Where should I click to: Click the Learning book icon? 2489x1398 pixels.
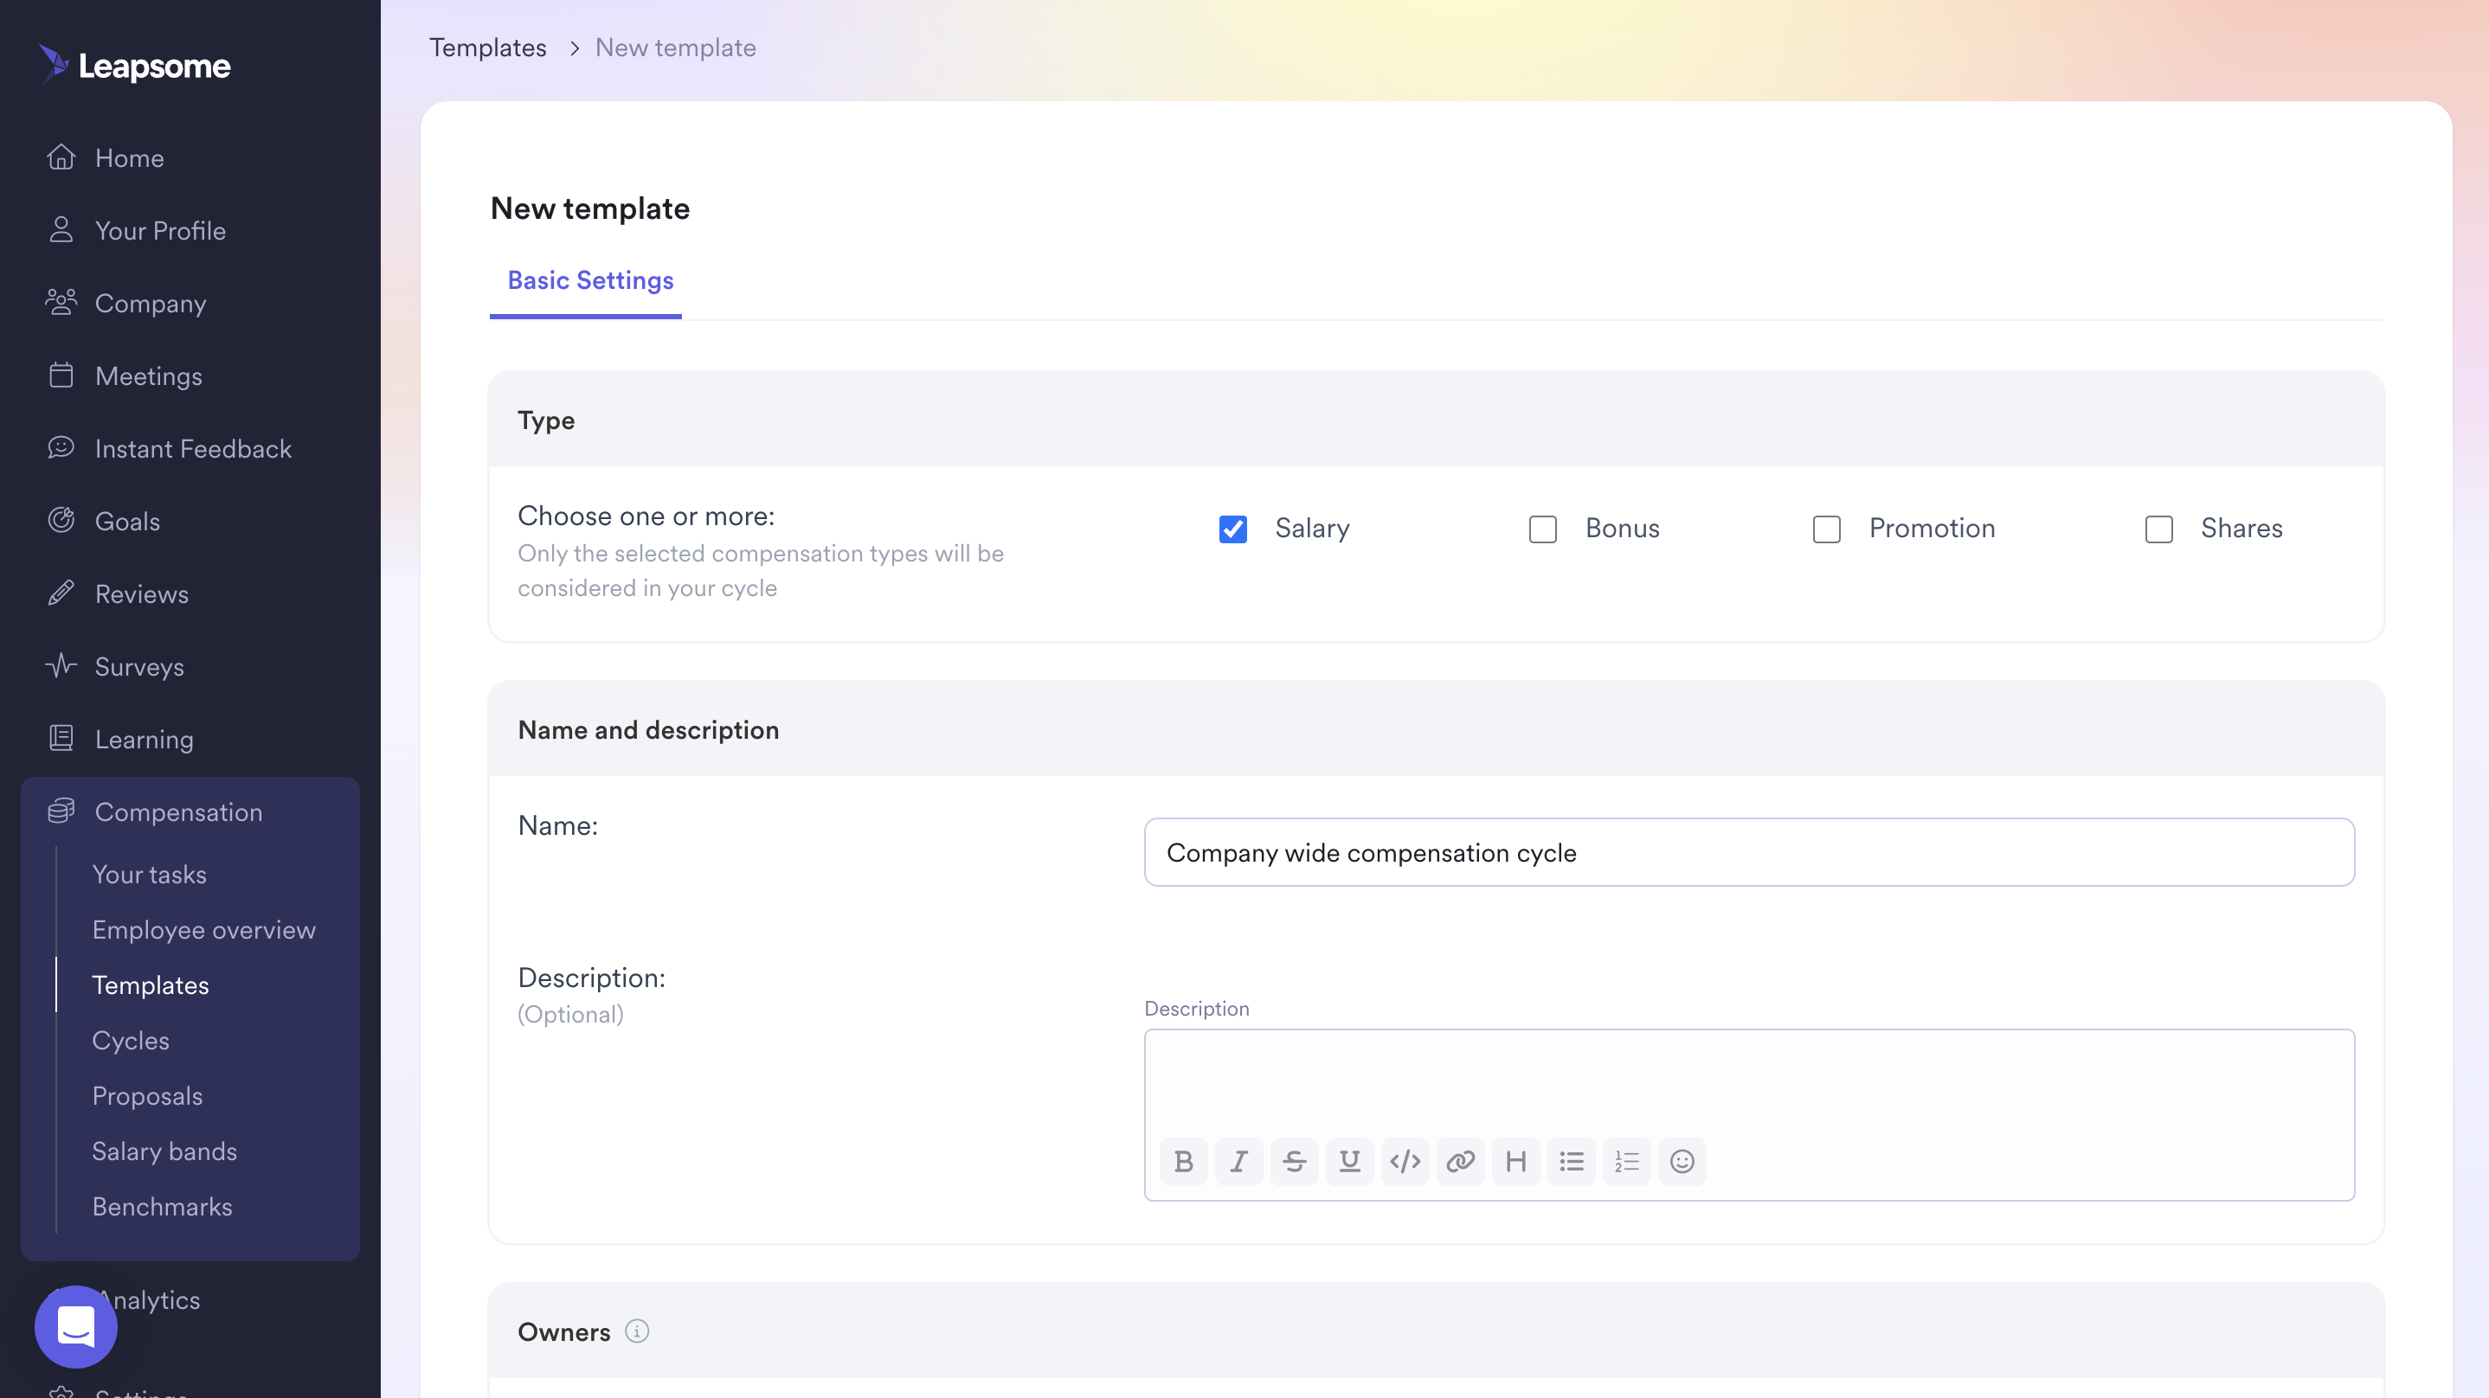[x=61, y=738]
